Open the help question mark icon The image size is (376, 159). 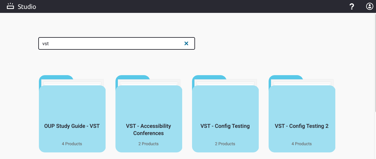click(352, 7)
